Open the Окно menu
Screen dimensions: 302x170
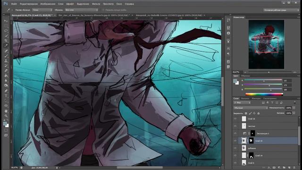click(119, 4)
